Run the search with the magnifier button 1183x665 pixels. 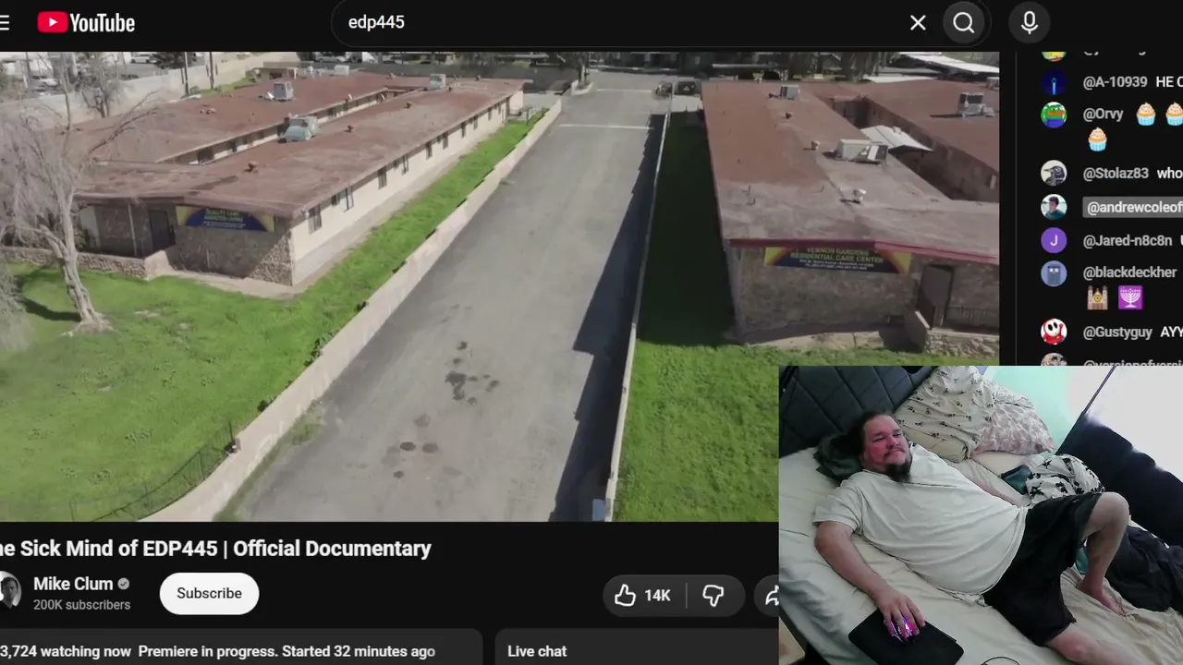[964, 23]
